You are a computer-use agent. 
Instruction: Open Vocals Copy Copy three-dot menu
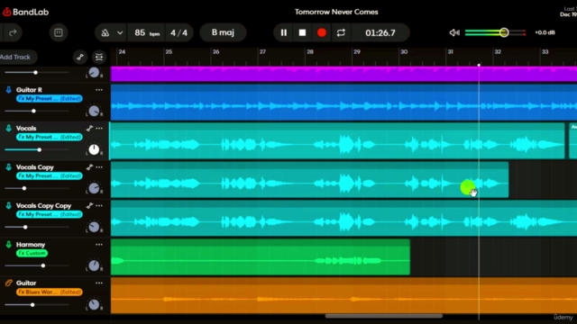click(x=99, y=206)
